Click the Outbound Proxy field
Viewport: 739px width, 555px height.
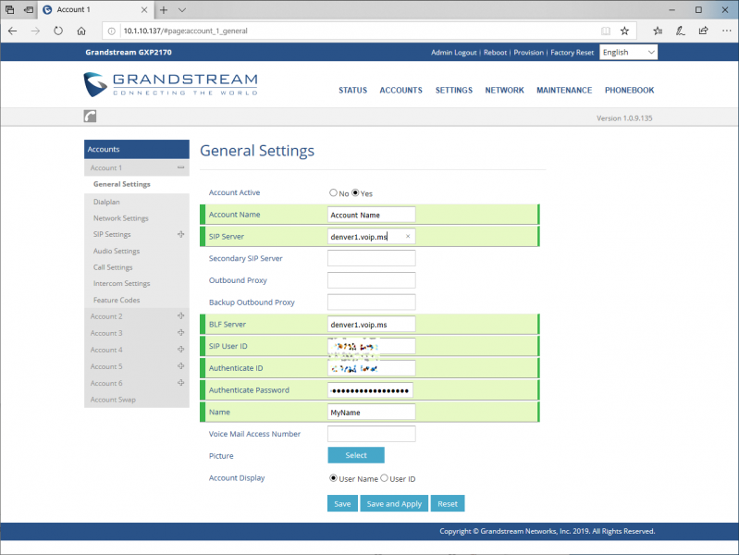click(372, 280)
